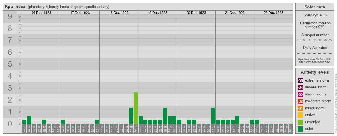Viewport: 337px width, 136px height.
Task: Click the 17 Dec 1923 date header
Action: tap(80, 13)
